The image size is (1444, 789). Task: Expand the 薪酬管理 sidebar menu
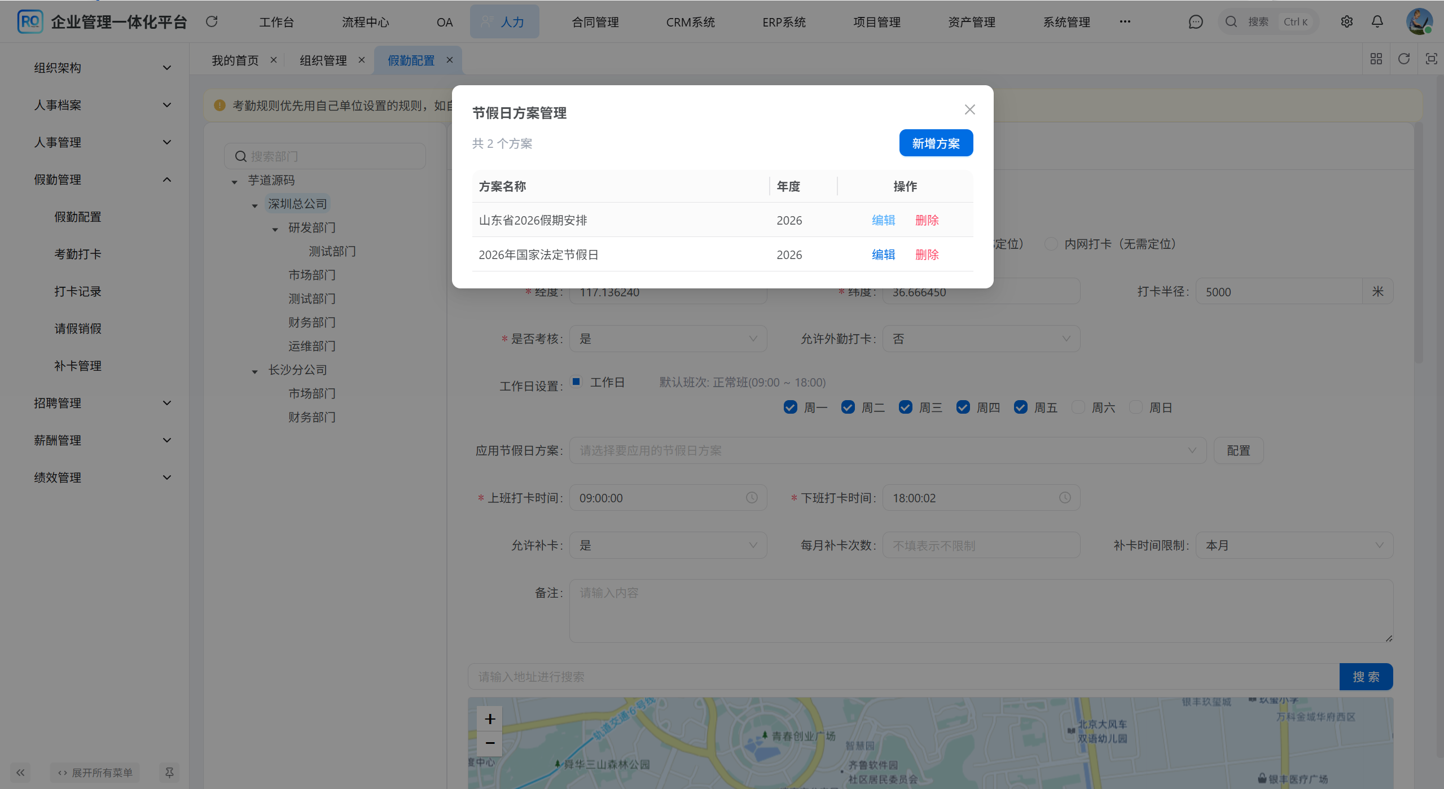click(102, 440)
